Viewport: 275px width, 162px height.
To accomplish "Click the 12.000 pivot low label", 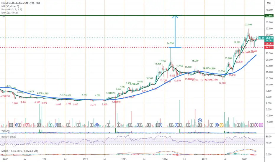I will pos(222,83).
